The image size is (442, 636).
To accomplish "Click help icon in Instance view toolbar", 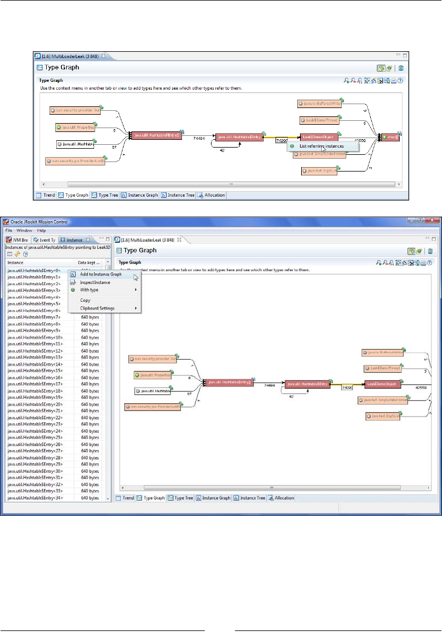I will tap(26, 255).
